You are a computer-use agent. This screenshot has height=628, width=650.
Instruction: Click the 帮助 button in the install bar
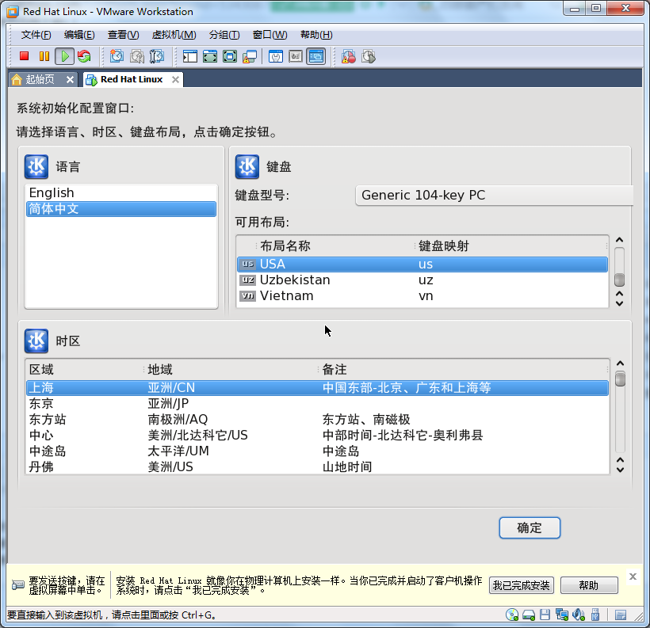589,585
